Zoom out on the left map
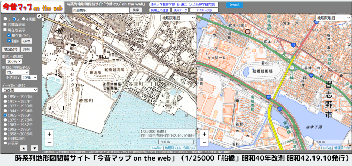This screenshot has height=166, width=352. coord(49,142)
